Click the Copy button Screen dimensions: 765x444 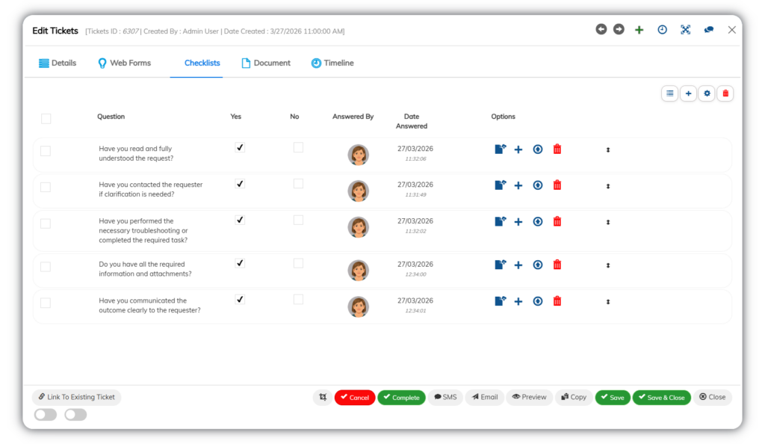[574, 397]
